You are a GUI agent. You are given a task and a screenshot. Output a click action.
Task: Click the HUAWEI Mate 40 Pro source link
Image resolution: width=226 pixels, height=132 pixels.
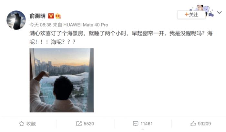click(x=86, y=25)
